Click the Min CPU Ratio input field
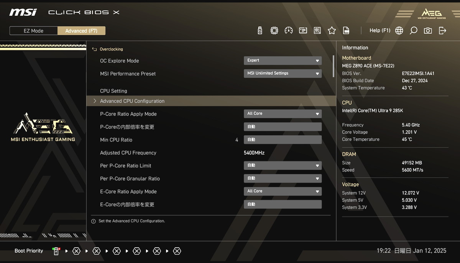The height and width of the screenshot is (263, 460). [283, 140]
